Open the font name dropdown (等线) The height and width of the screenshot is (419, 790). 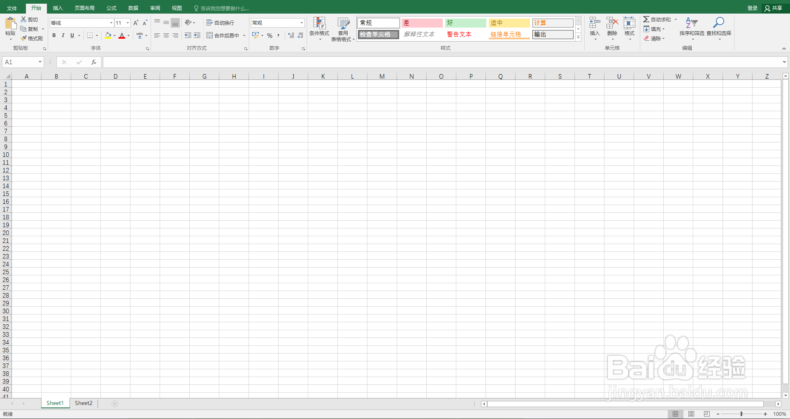[x=111, y=23]
